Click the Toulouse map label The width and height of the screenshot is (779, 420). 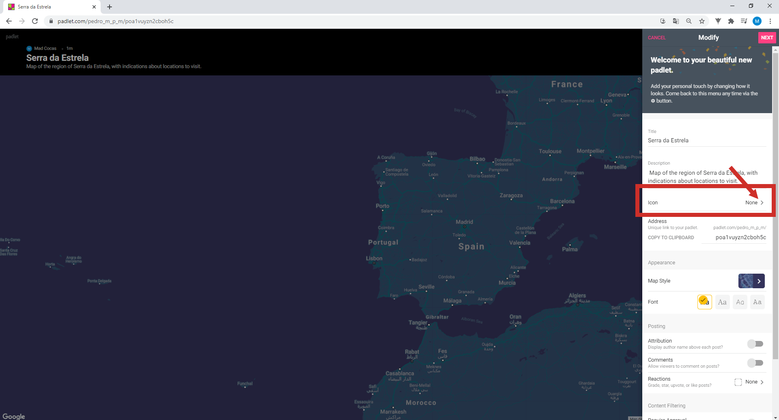pyautogui.click(x=550, y=151)
